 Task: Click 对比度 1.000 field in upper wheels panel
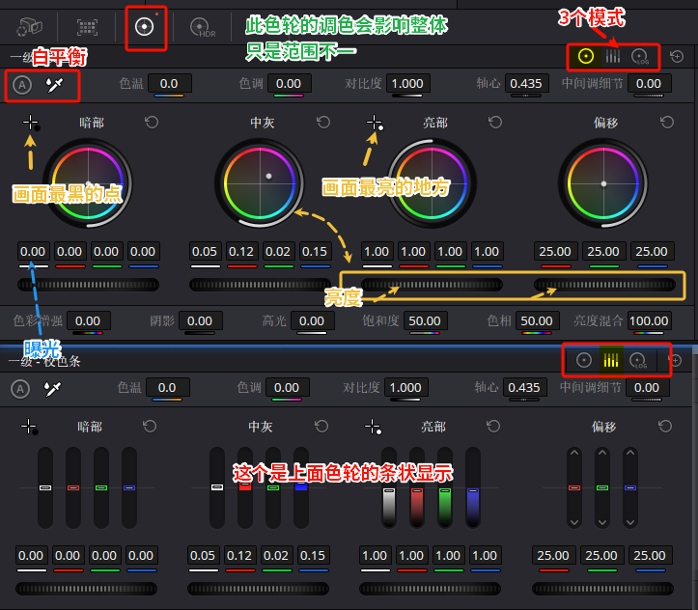click(x=407, y=84)
